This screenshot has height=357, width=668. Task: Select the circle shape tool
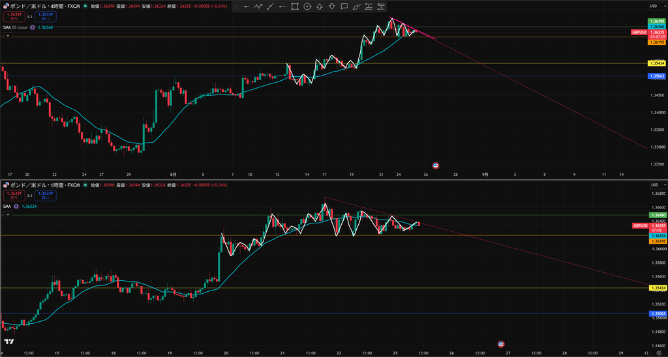[x=307, y=7]
